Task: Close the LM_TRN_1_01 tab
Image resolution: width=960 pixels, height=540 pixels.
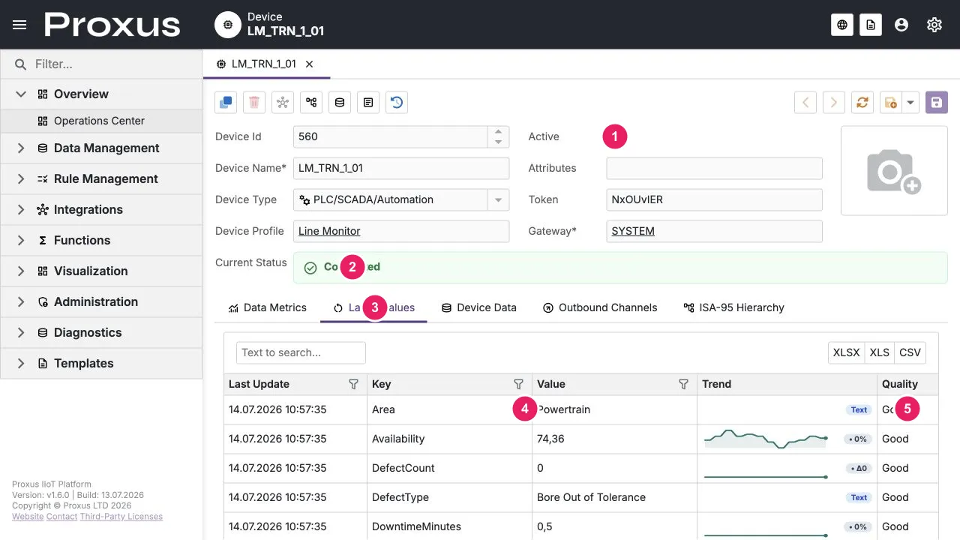Action: 309,64
